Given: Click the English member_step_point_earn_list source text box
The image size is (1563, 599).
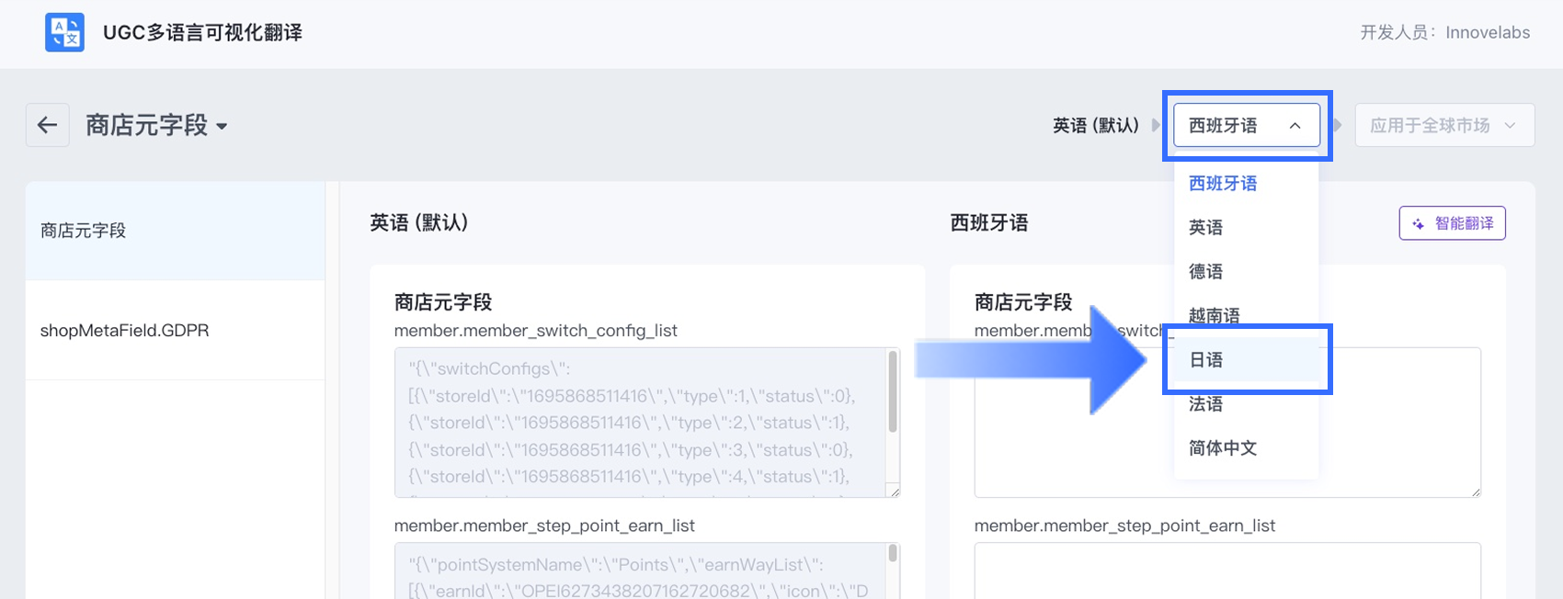Looking at the screenshot, I should (647, 571).
